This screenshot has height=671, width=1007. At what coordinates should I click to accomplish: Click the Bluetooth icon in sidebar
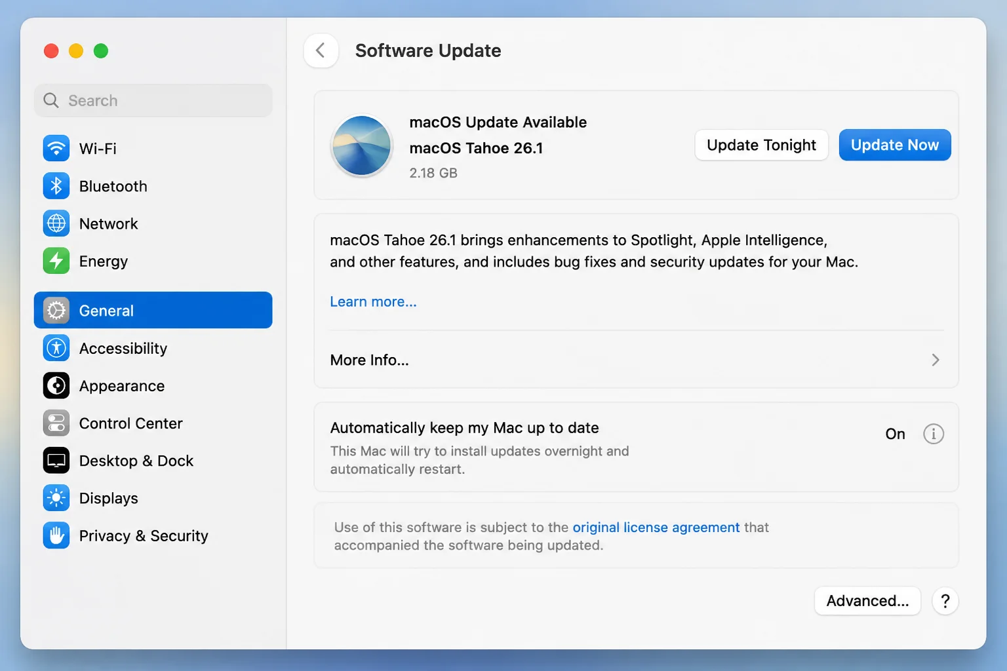click(56, 186)
